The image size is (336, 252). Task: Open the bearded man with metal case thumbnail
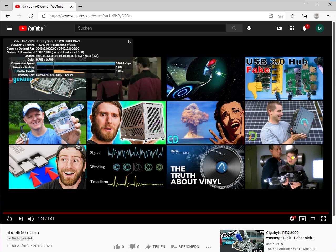click(x=126, y=123)
